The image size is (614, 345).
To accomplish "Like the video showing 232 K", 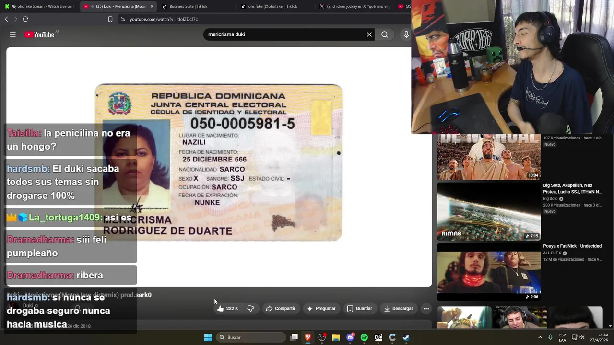I will coord(227,309).
